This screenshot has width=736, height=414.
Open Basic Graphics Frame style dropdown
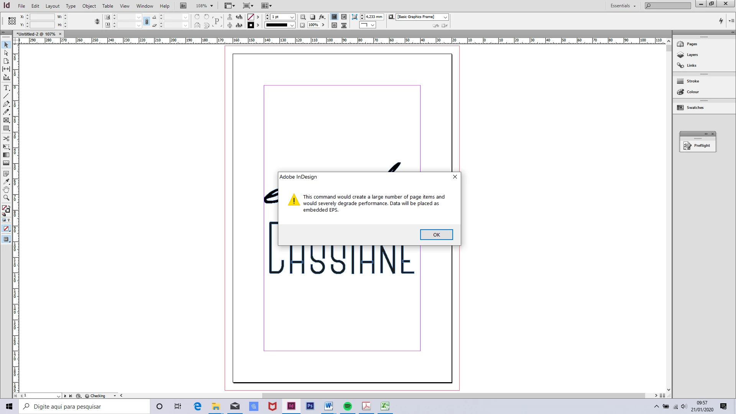coord(445,17)
